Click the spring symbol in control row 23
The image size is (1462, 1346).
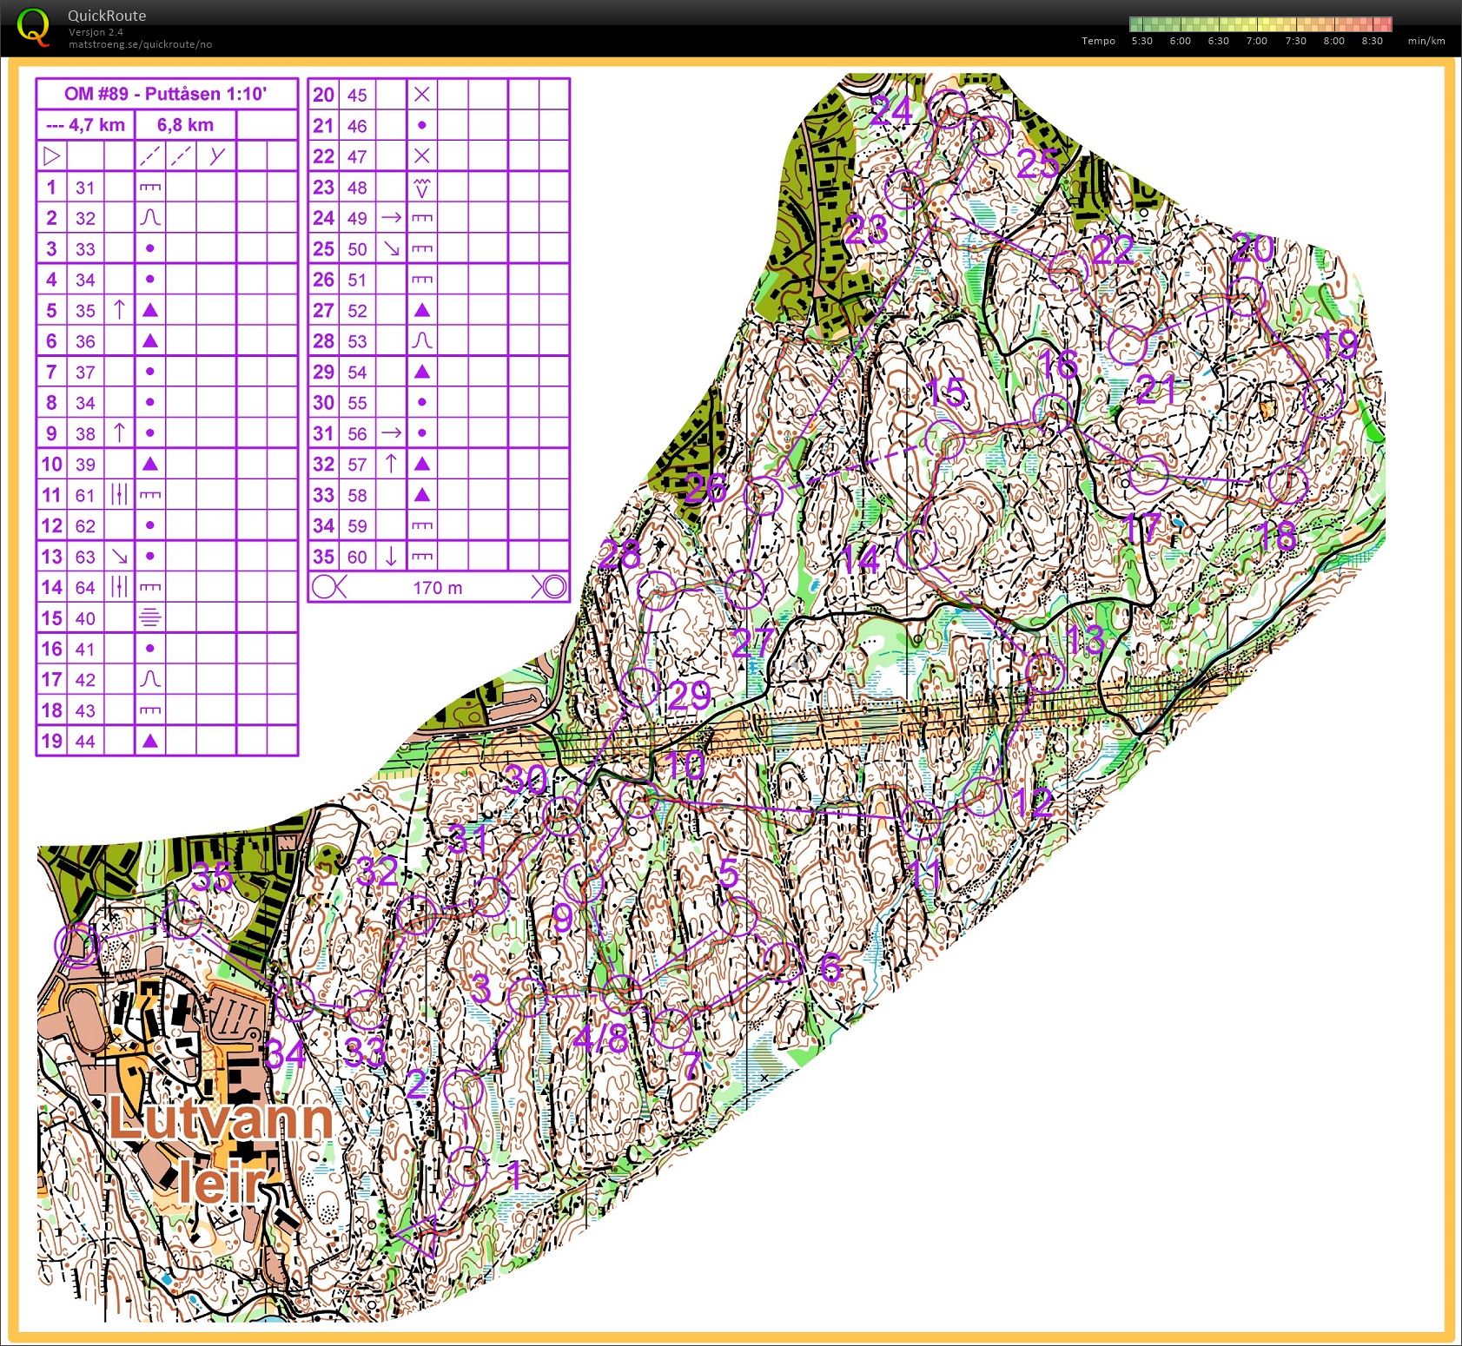tap(421, 188)
